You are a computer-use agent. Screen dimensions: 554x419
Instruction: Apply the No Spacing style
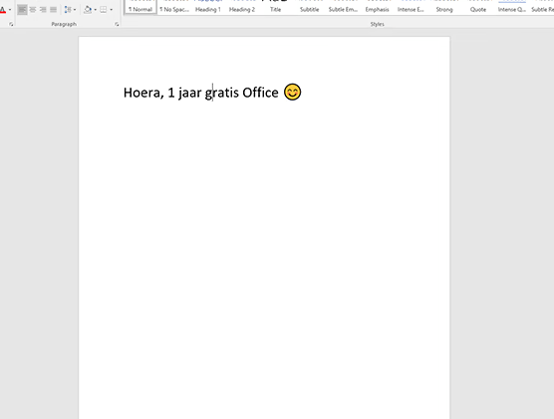tap(174, 8)
